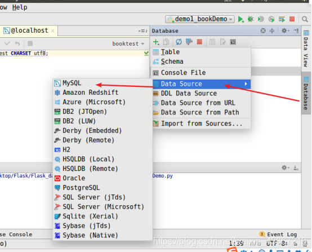
Task: Open the Event Log button
Action: 278,235
